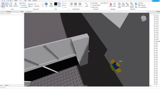160x90 pixels.
Task: Open the MODEL ribbon tab
Action: click(x=20, y=1)
